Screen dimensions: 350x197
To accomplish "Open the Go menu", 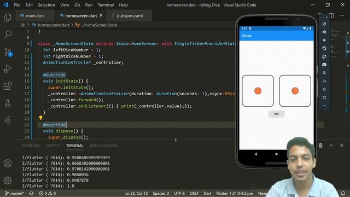I will click(77, 5).
